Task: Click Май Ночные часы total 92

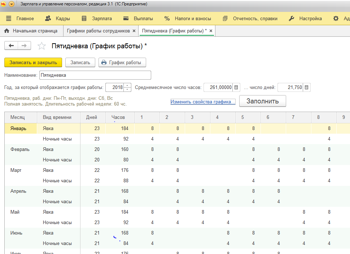Action: click(x=120, y=223)
